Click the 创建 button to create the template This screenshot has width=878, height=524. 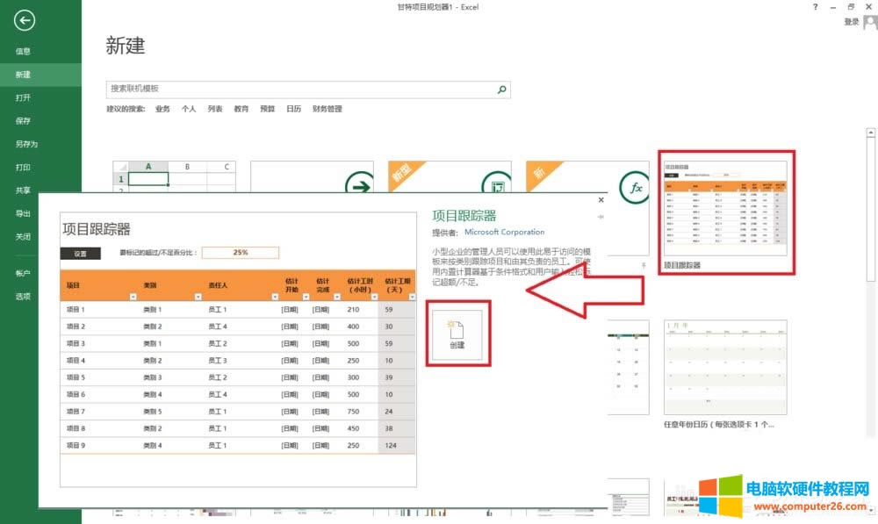point(457,334)
